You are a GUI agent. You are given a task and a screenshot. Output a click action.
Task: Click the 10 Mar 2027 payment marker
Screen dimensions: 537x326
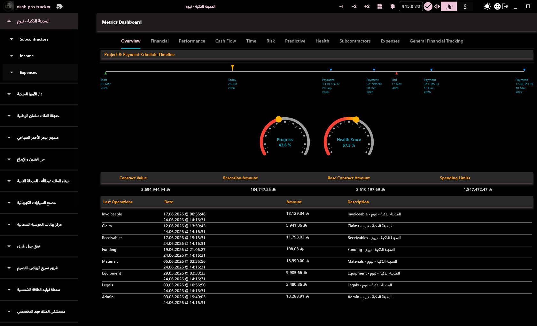pos(524,70)
